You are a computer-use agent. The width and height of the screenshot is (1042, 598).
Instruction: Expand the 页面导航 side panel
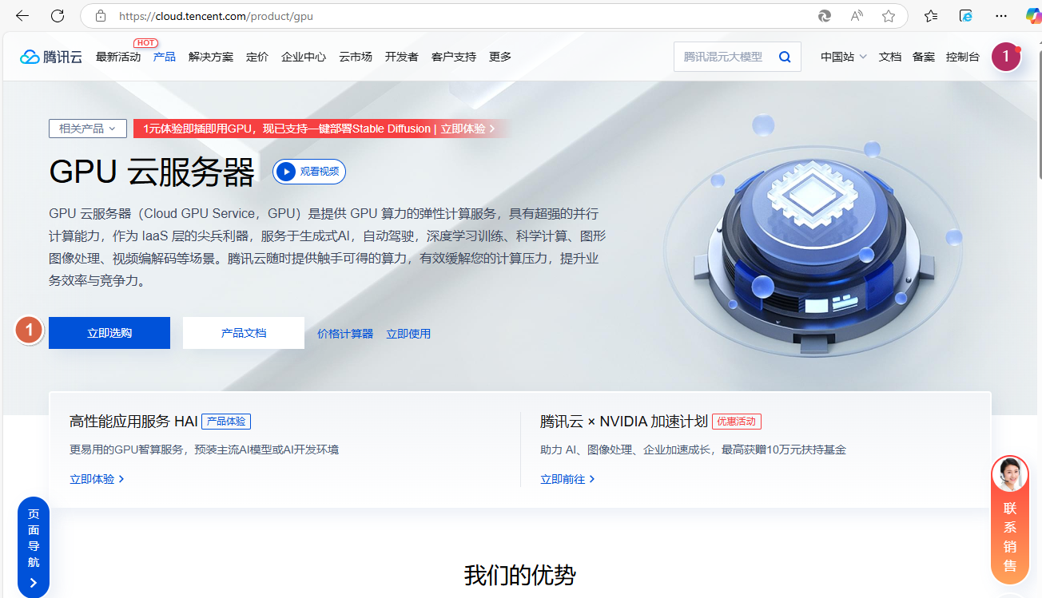point(34,547)
